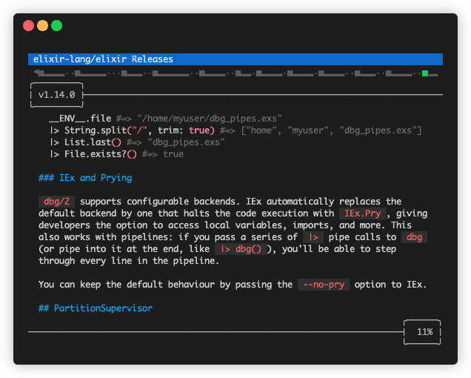Select the 'dbg/2' inline code
This screenshot has width=471, height=378.
click(56, 202)
